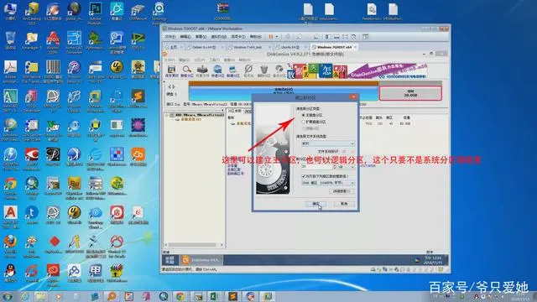Open Sublime Text from the host taskbar
This screenshot has height=302, width=537.
click(x=232, y=296)
